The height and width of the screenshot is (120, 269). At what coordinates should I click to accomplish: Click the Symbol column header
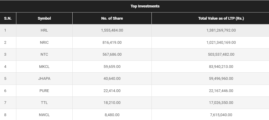pyautogui.click(x=44, y=18)
